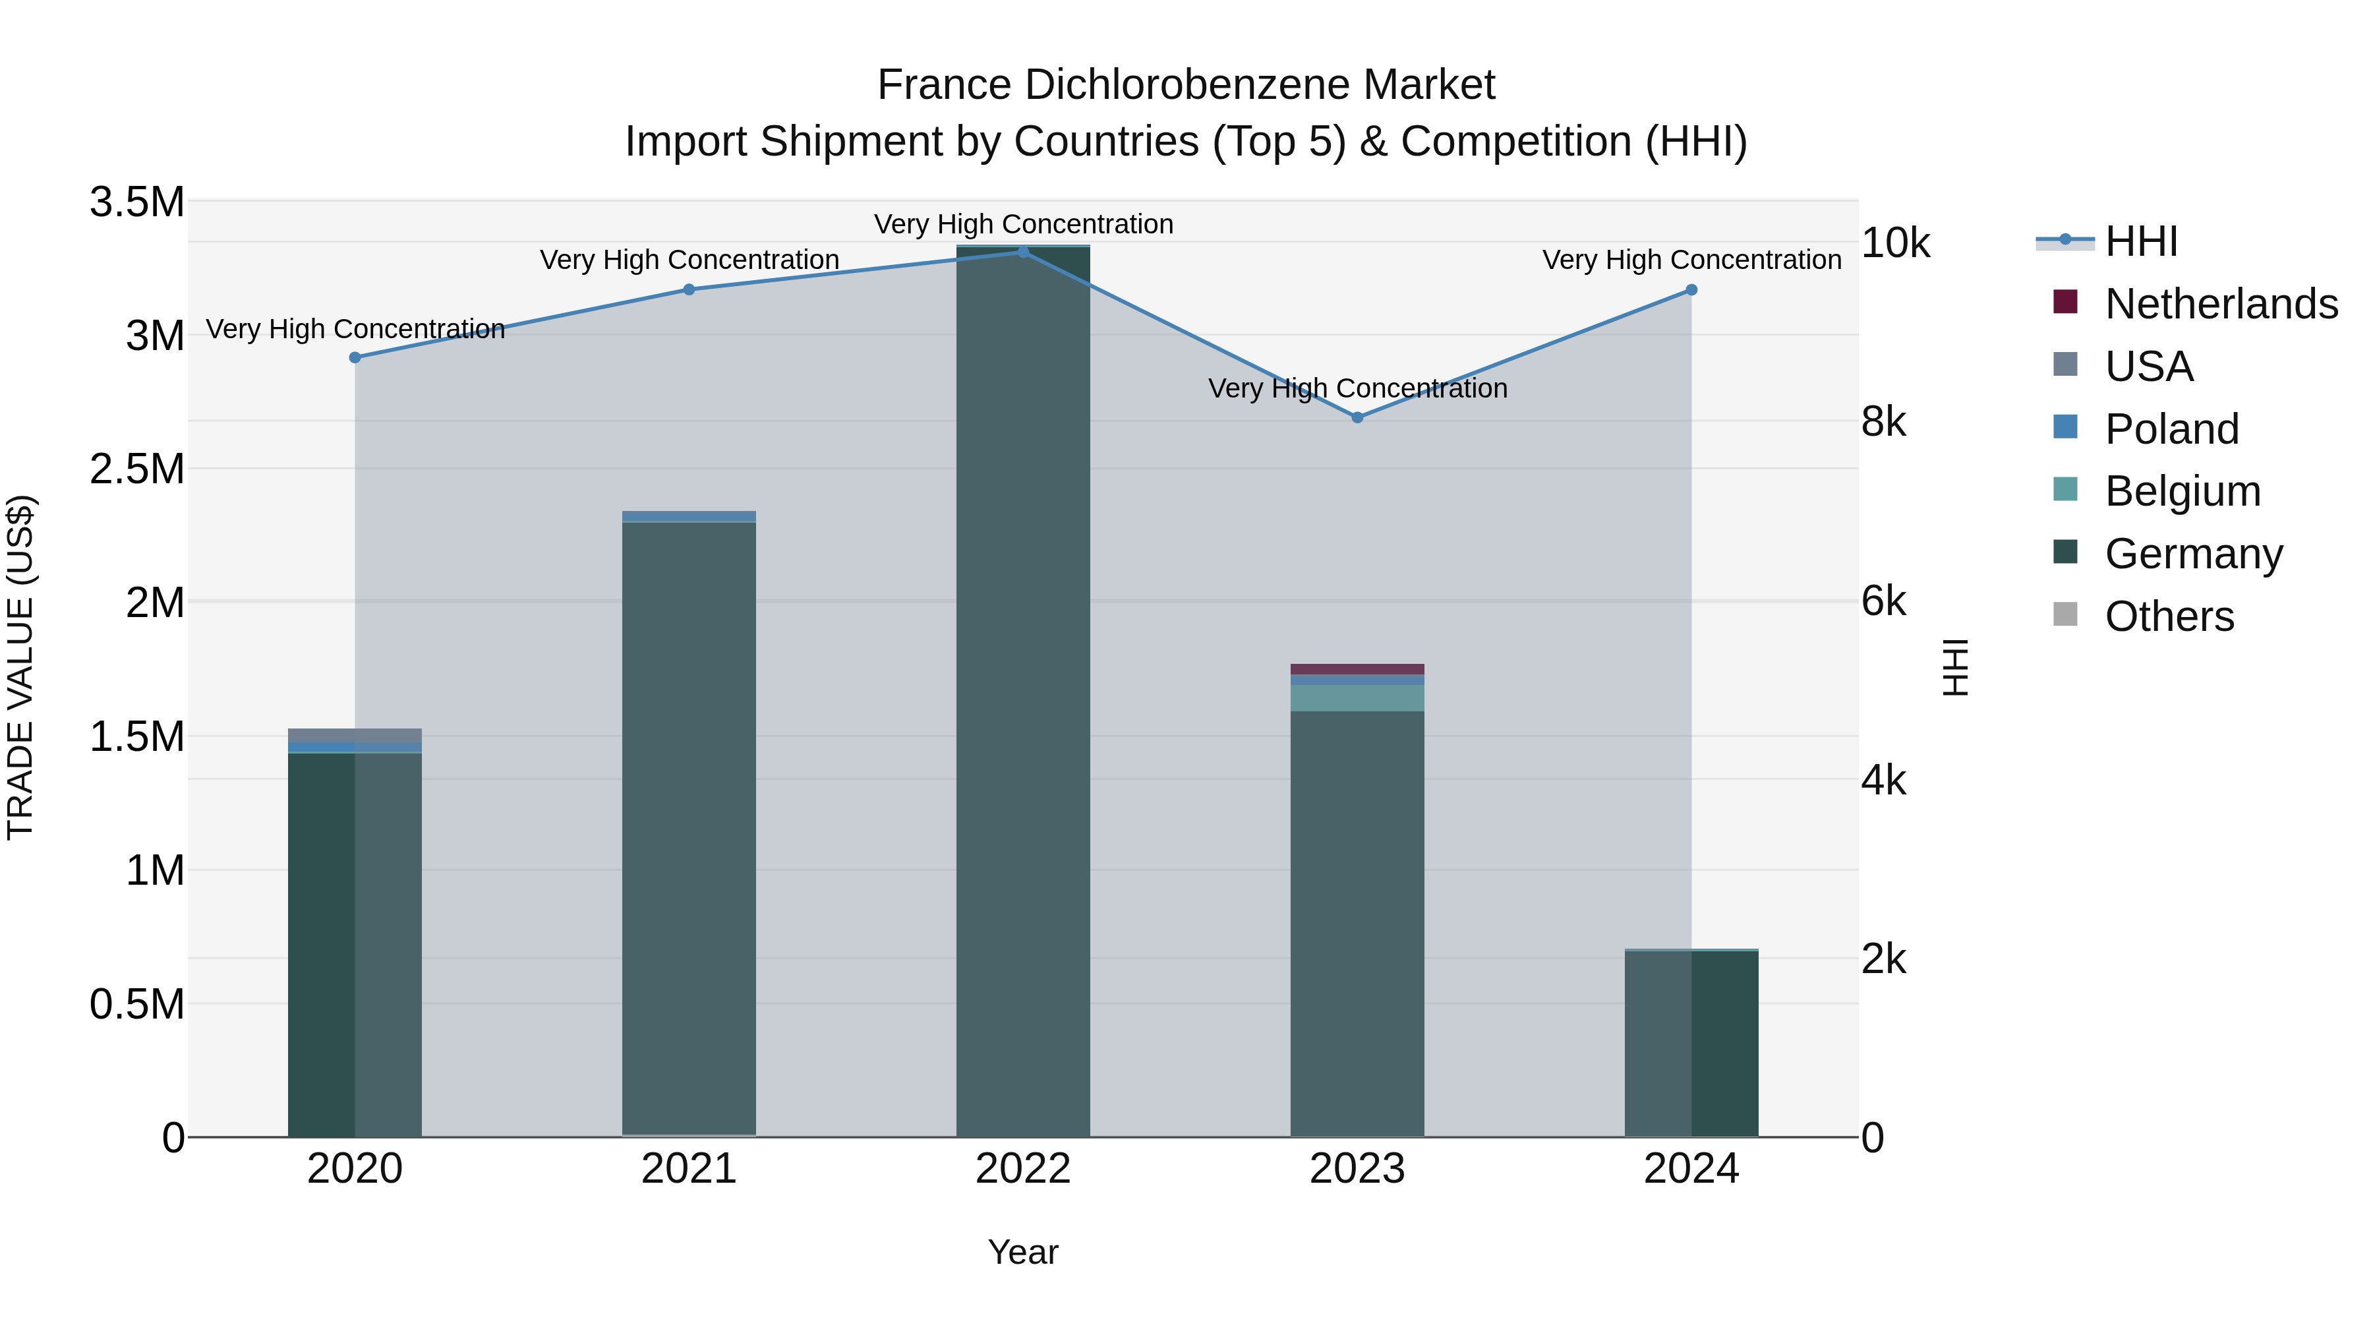Click the Netherlands maroon color swatch
The width and height of the screenshot is (2373, 1335).
point(2065,301)
